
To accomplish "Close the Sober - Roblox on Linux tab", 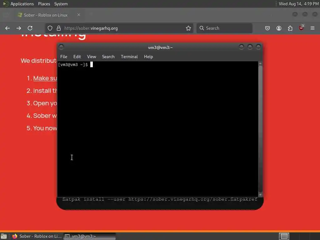I will coord(78,15).
